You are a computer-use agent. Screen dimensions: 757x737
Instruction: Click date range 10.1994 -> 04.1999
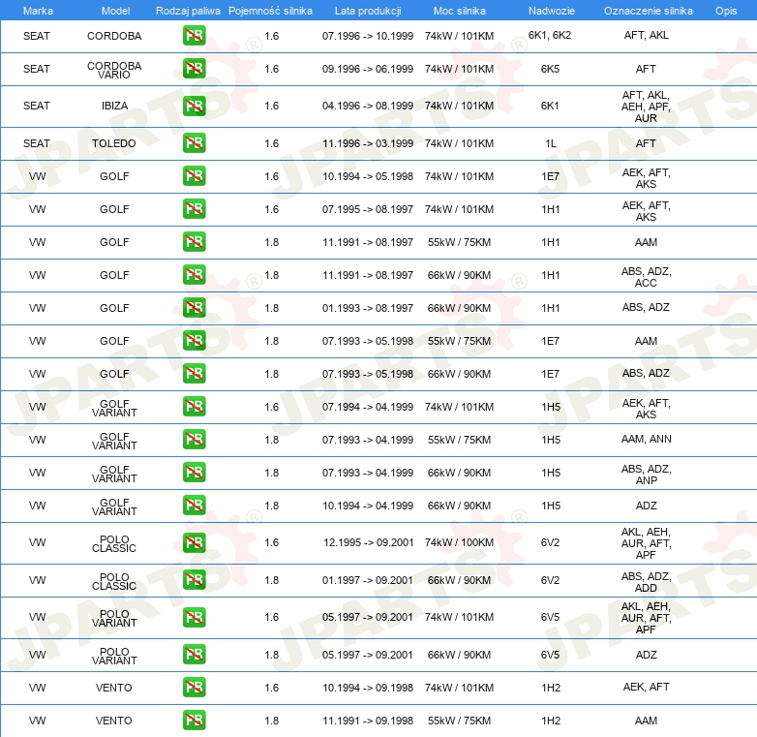(368, 506)
